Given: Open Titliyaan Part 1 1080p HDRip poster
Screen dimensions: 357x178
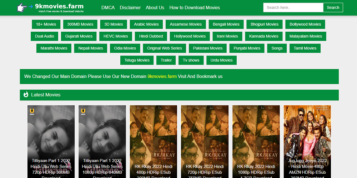Looking at the screenshot, I should [x=102, y=141].
